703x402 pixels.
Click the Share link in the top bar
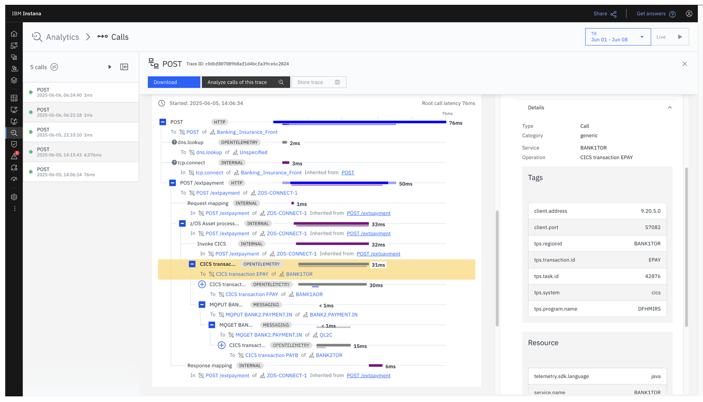(x=600, y=14)
